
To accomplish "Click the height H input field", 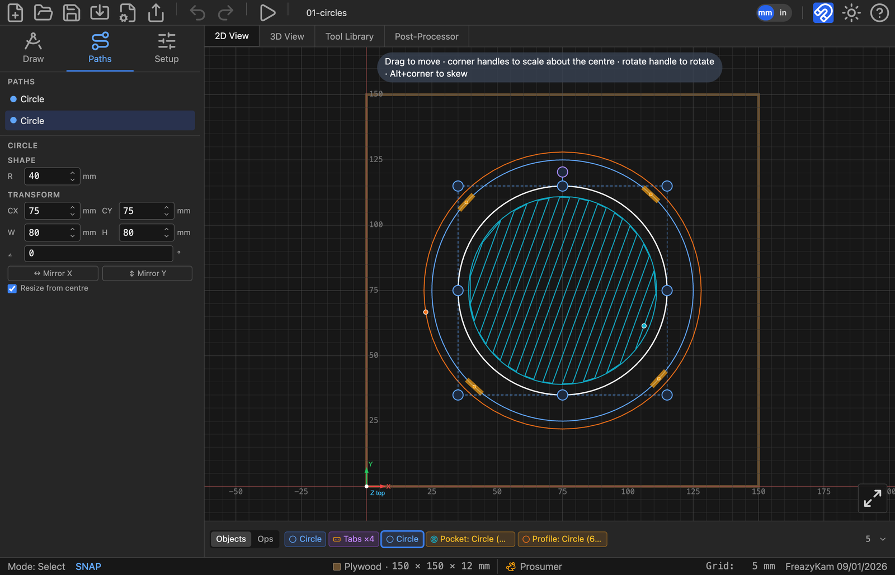I will (x=147, y=232).
